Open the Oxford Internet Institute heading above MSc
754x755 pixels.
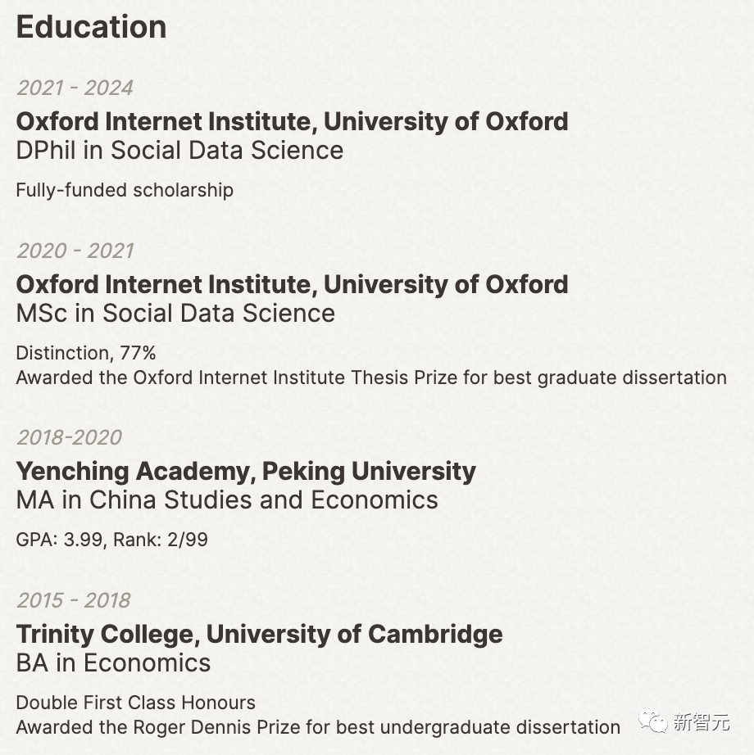point(292,284)
